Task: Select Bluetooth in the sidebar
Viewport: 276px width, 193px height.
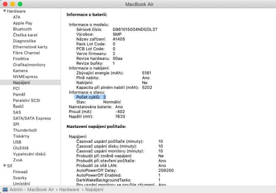Action: pyautogui.click(x=22, y=29)
